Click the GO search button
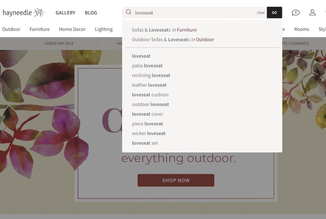This screenshot has height=219, width=326. click(x=274, y=12)
